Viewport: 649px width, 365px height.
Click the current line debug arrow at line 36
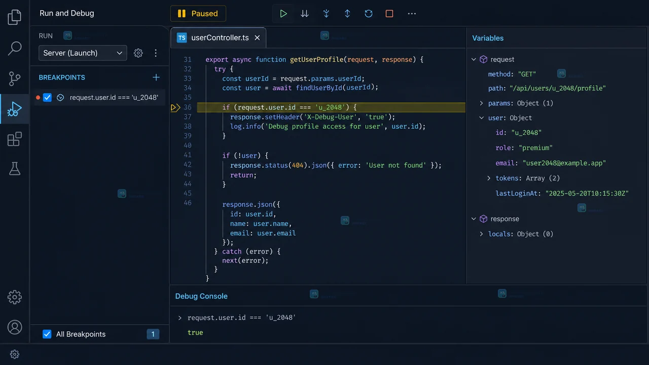coord(175,107)
